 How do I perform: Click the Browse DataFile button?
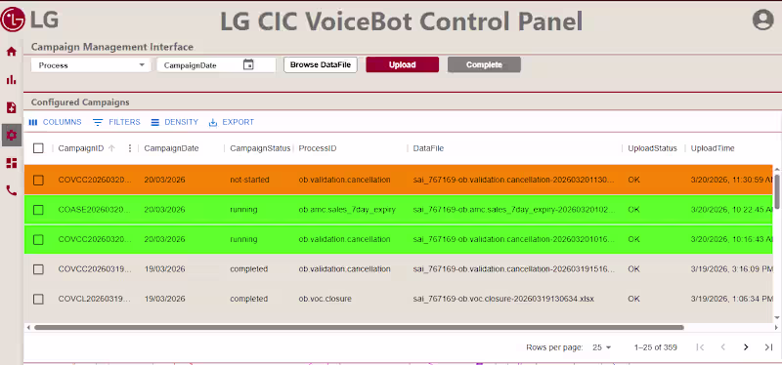[321, 64]
